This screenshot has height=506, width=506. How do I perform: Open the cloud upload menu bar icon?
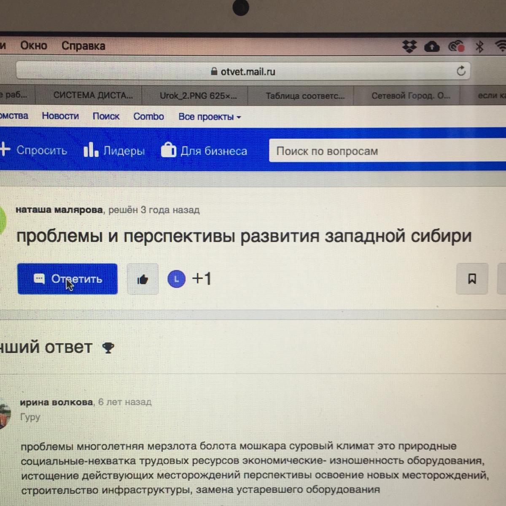click(432, 46)
